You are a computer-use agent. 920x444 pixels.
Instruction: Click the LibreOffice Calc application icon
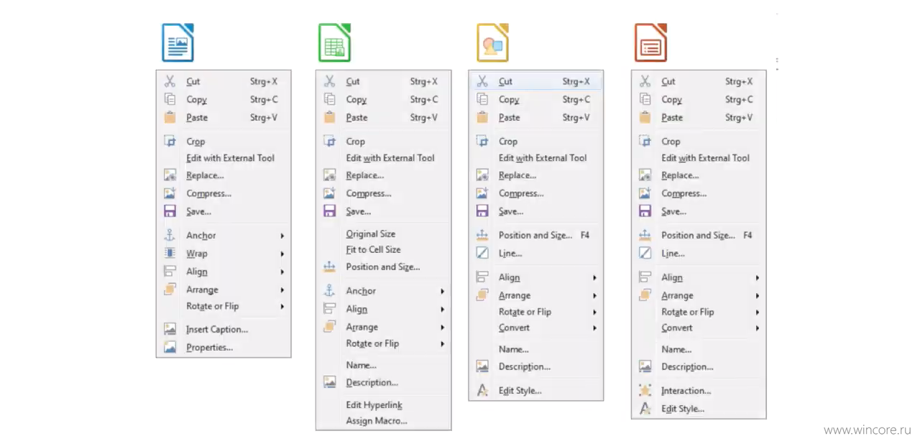pyautogui.click(x=334, y=42)
